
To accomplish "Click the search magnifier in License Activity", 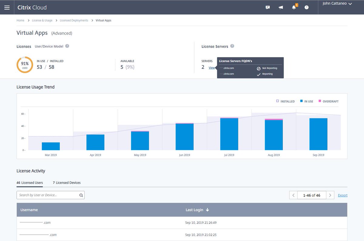I will pos(81,195).
